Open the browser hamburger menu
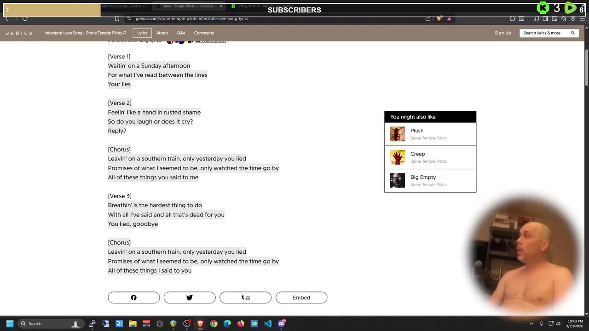The height and width of the screenshot is (331, 589). point(582,18)
